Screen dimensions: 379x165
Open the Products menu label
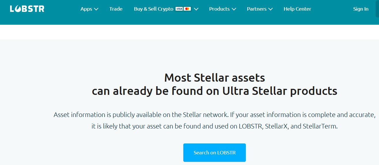pyautogui.click(x=219, y=9)
